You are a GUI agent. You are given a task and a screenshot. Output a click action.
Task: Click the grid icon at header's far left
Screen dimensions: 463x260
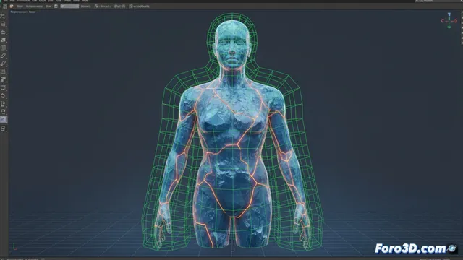5,6
